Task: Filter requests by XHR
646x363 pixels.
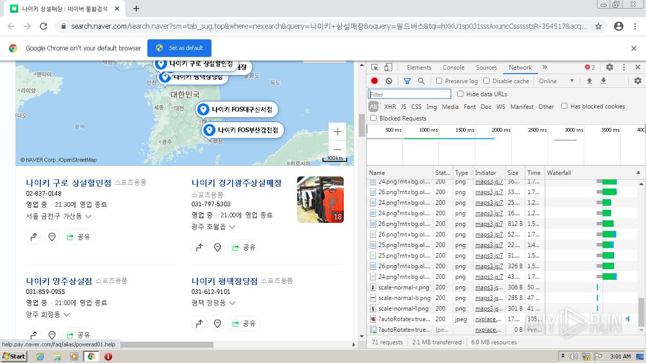Action: tap(390, 106)
